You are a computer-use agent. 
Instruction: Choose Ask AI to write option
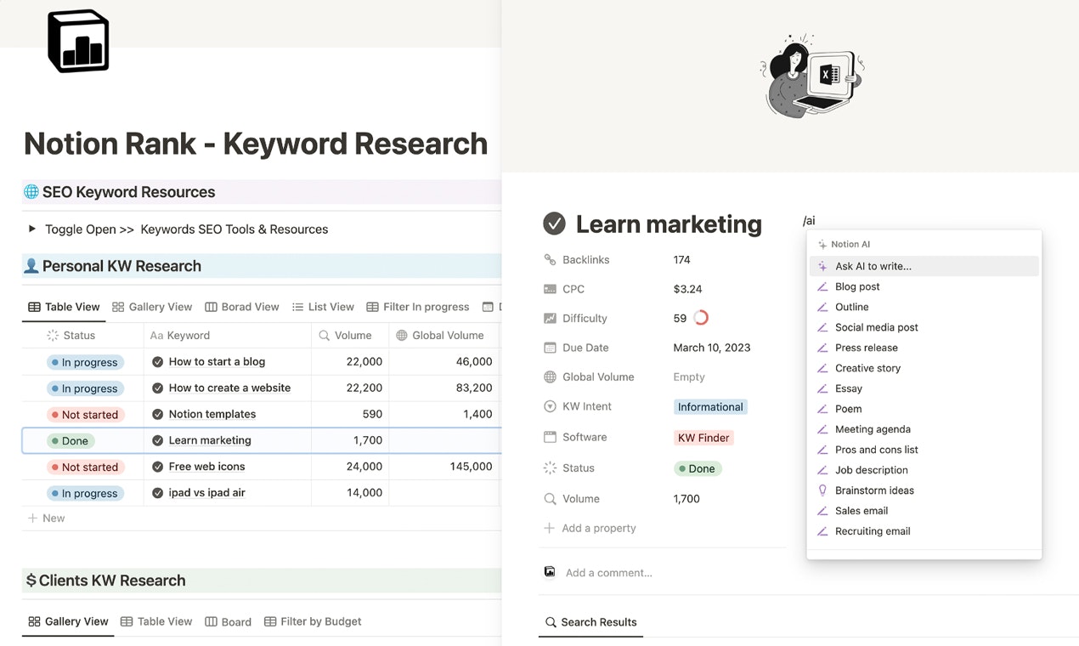point(924,266)
